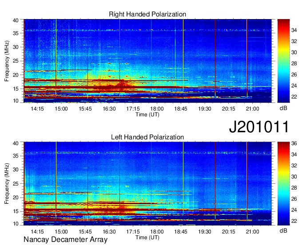
Task: Click the "Frequency (MHz)" axis label of the lower plot
Action: point(7,184)
